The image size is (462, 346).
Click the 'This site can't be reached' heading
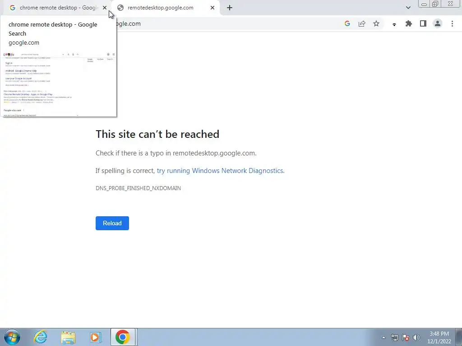[x=157, y=134]
